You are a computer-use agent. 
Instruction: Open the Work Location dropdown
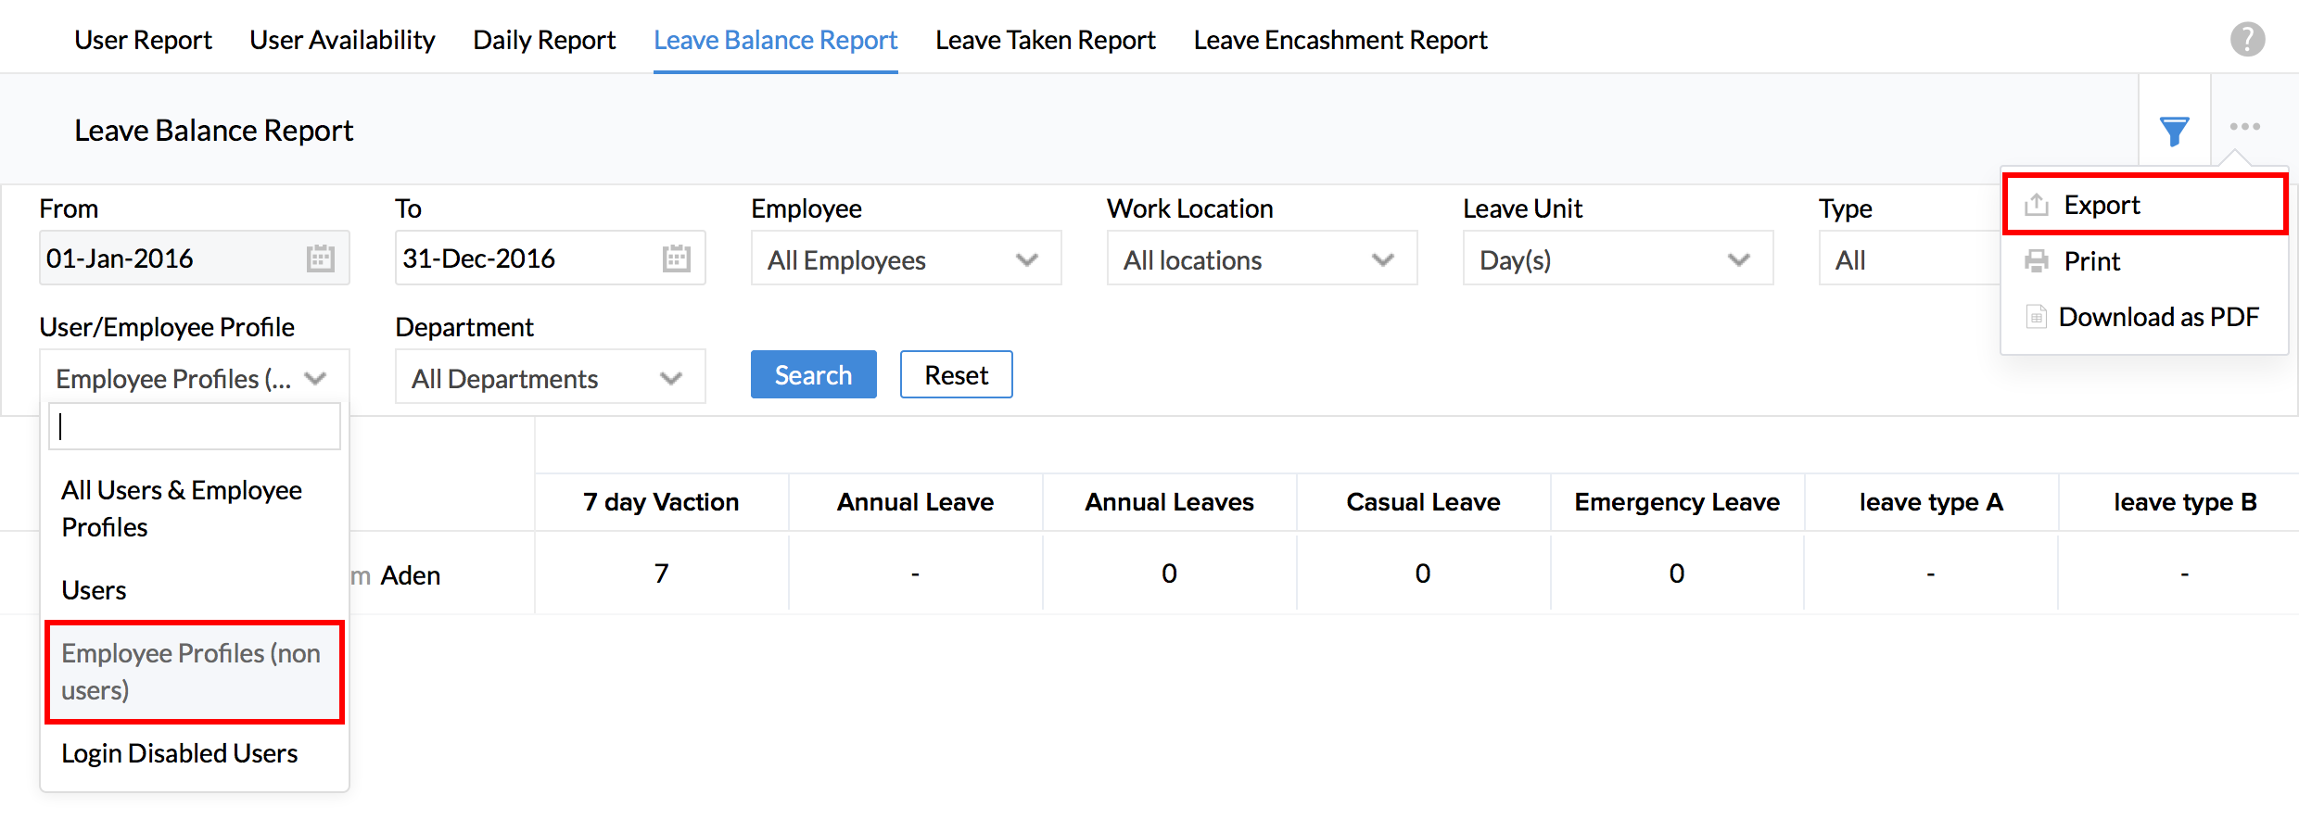click(x=1261, y=259)
